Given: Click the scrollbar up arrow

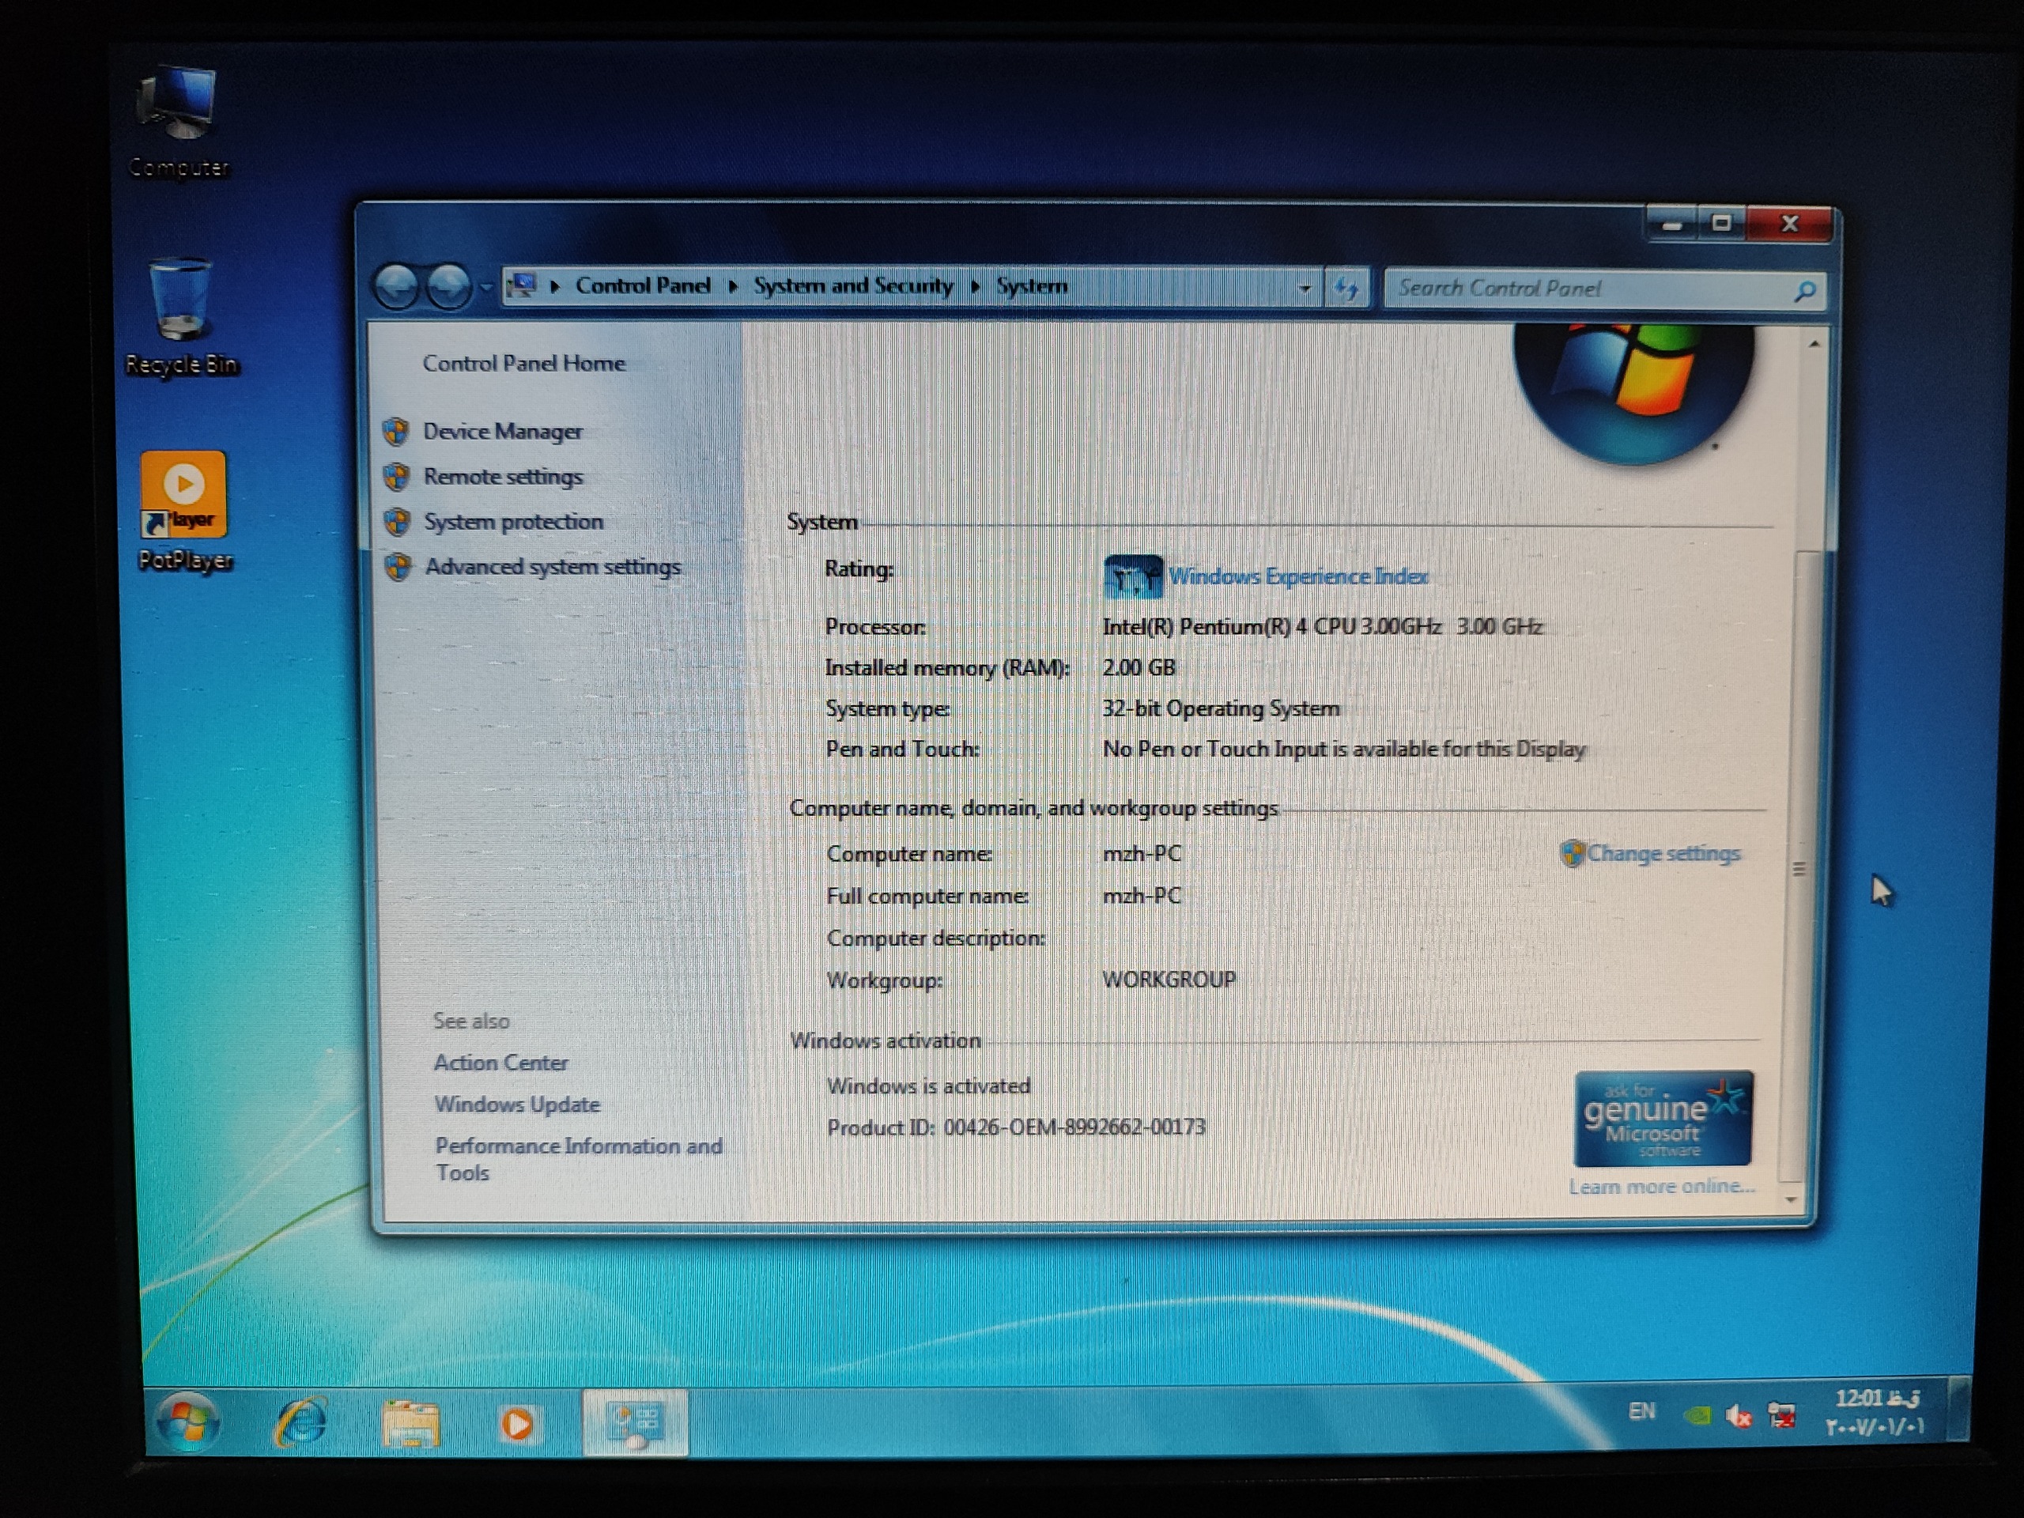Looking at the screenshot, I should tap(1814, 344).
